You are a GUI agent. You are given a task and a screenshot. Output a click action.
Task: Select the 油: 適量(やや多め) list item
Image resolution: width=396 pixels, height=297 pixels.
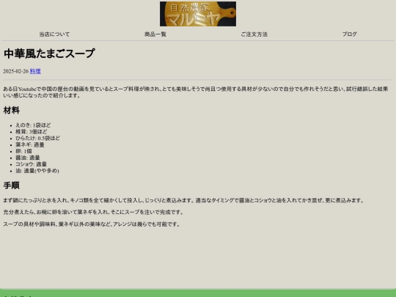pyautogui.click(x=37, y=171)
